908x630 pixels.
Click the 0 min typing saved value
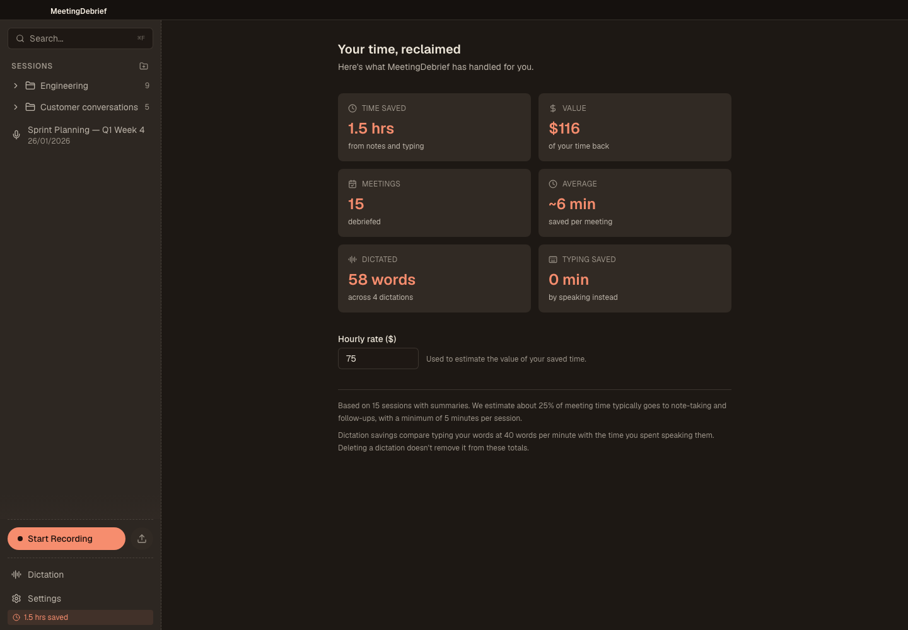(569, 280)
